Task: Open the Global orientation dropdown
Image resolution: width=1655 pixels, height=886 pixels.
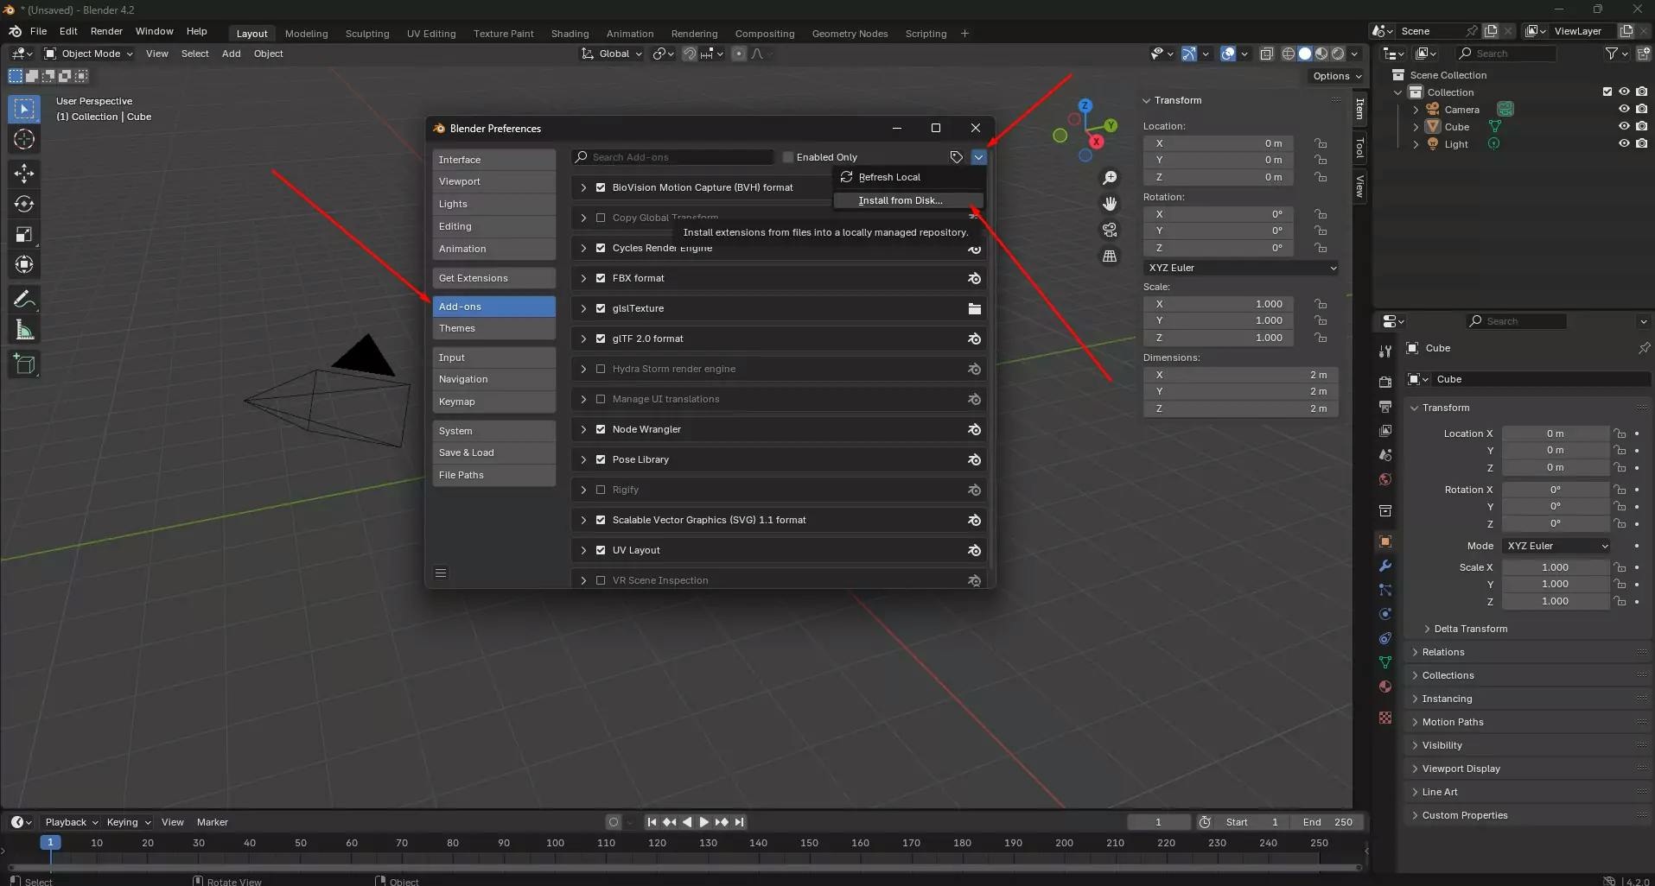Action: [x=612, y=54]
